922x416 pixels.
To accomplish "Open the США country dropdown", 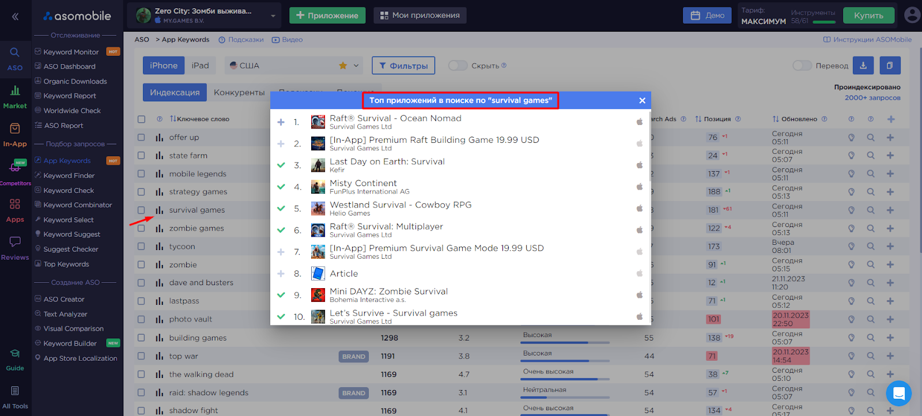I will [293, 66].
